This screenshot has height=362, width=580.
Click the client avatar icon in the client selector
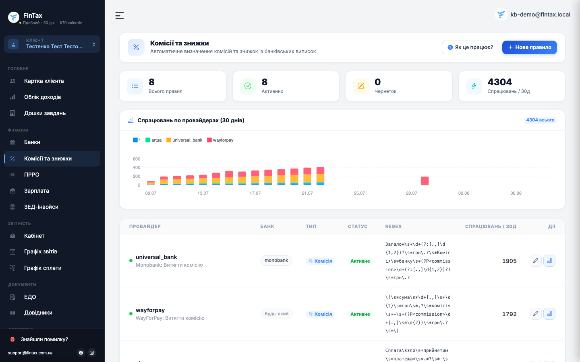[x=13, y=44]
